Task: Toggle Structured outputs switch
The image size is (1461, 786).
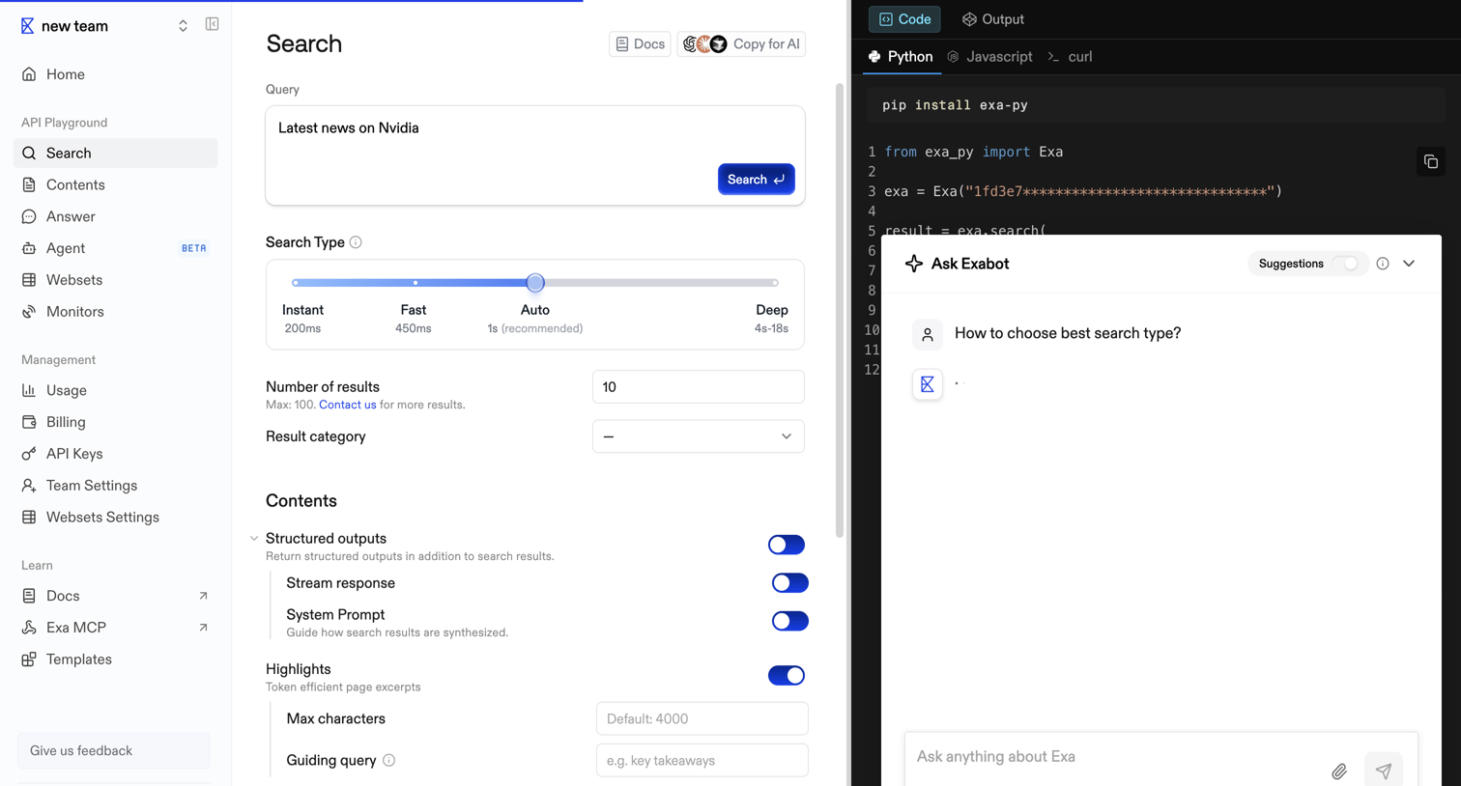Action: click(x=787, y=545)
